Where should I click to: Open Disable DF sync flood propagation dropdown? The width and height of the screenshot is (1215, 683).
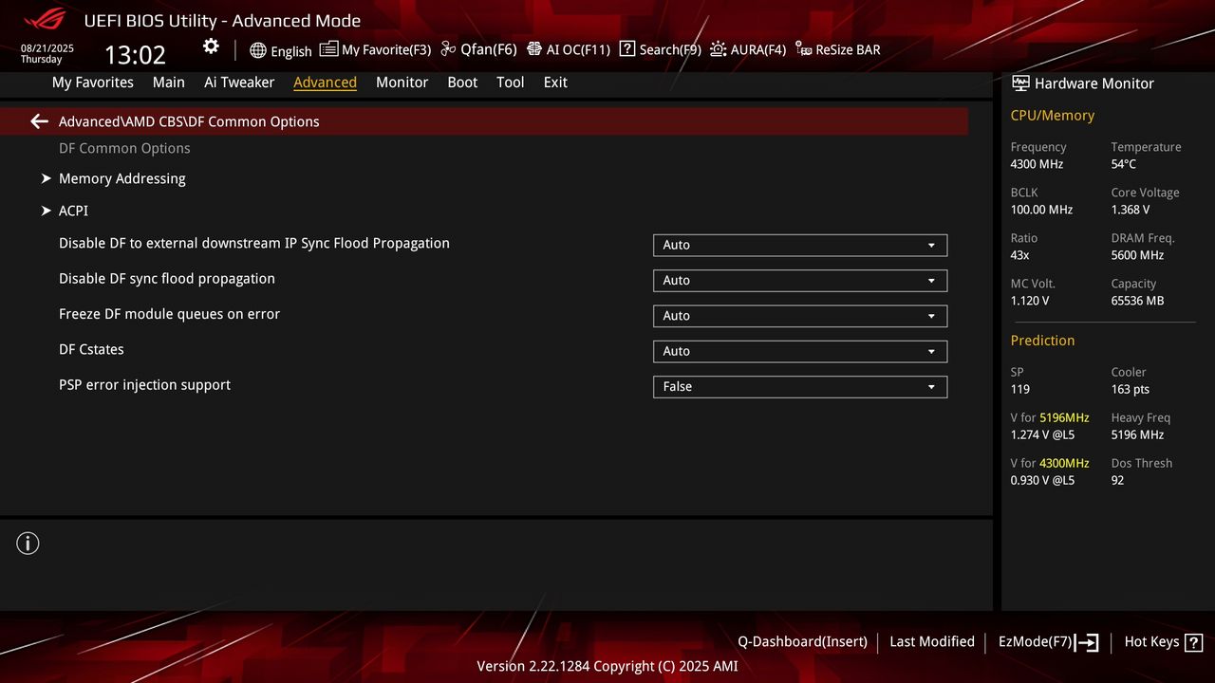pyautogui.click(x=799, y=280)
